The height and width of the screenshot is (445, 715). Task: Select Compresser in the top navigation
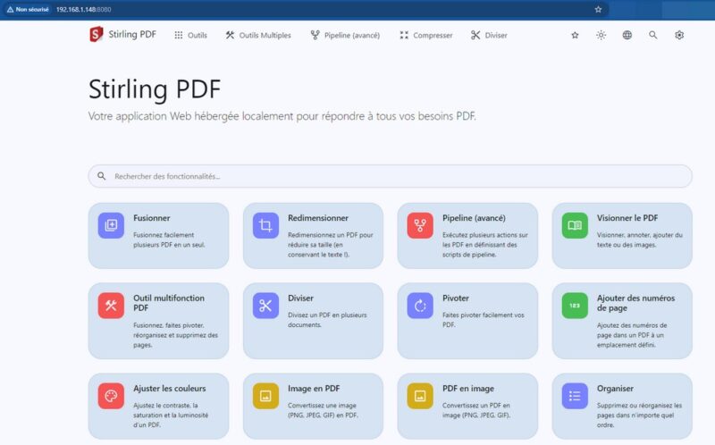(425, 35)
